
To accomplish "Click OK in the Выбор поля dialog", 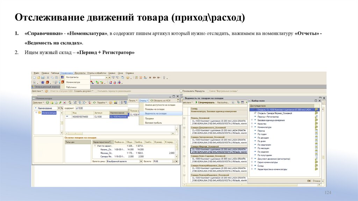I will tap(309, 181).
